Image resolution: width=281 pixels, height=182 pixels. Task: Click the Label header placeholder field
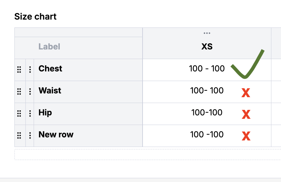(x=49, y=47)
